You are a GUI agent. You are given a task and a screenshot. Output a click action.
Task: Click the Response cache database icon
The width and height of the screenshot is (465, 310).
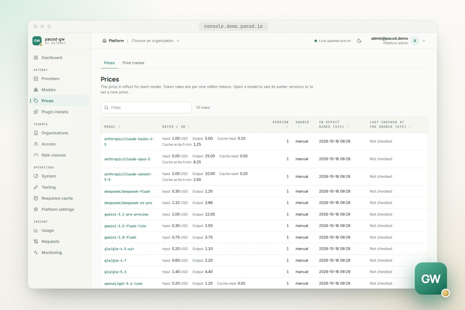tap(36, 198)
